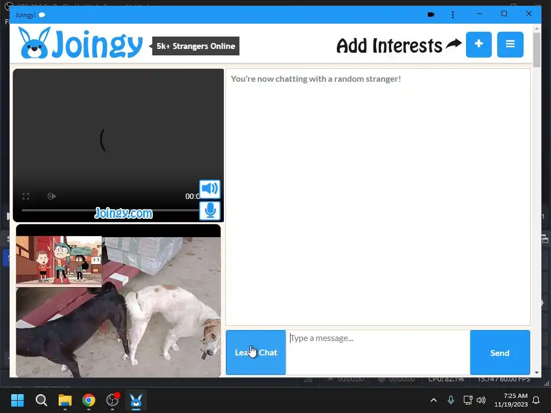551x413 pixels.
Task: Click the 'You're now chatting' status message
Action: click(x=315, y=79)
